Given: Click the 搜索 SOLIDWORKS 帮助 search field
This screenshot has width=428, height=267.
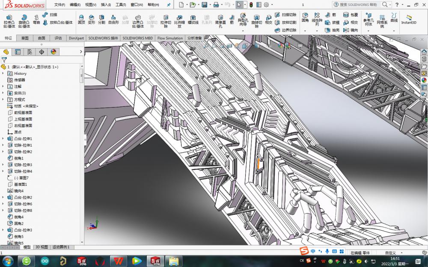Looking at the screenshot, I should tap(358, 5).
